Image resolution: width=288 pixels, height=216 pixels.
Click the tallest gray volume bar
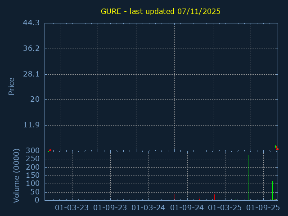click(x=248, y=178)
